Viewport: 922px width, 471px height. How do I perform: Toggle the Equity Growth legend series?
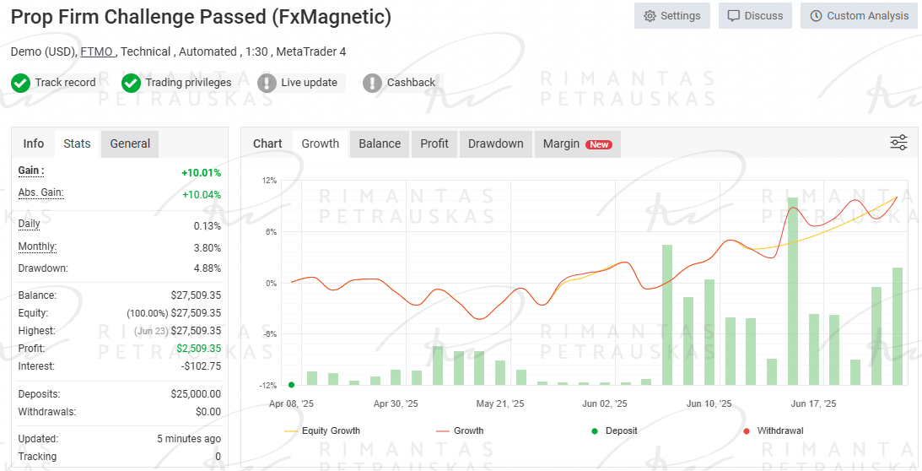click(x=325, y=430)
